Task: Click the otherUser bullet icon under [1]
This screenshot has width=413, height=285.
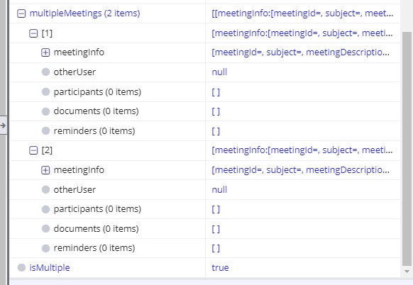Action: point(46,72)
